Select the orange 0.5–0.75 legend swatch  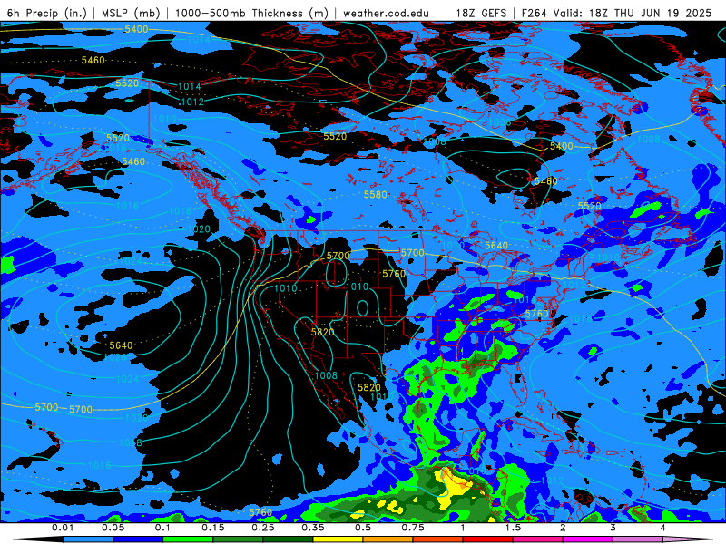388,539
